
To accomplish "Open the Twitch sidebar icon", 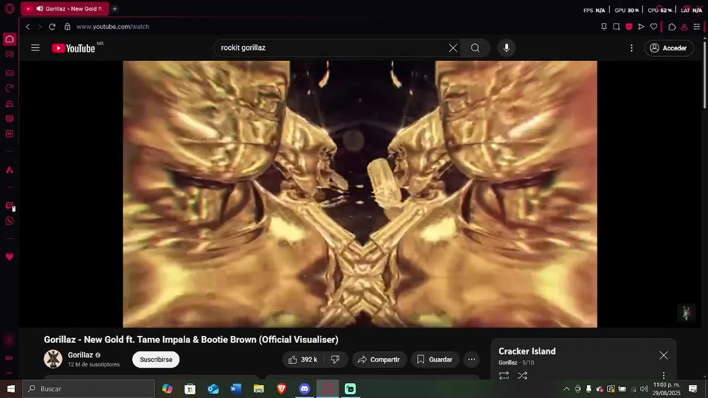I will click(9, 206).
